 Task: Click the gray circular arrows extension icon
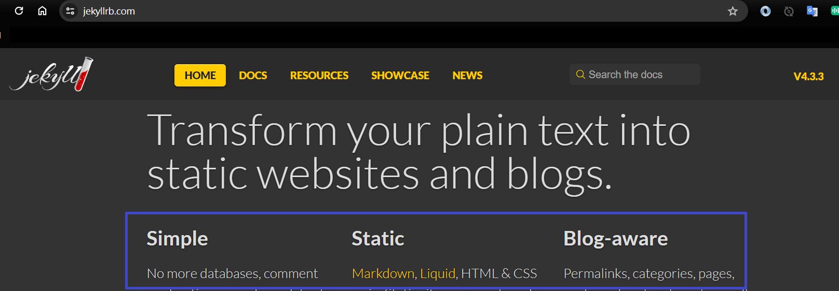(x=789, y=11)
